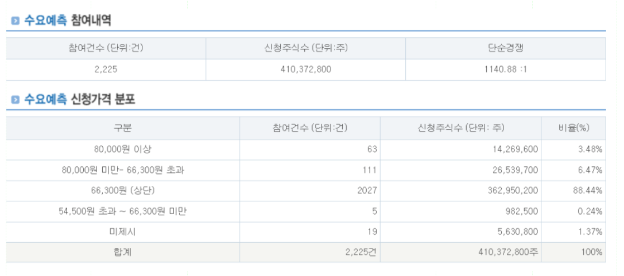Click the 2027 participation count cell
The height and width of the screenshot is (276, 624).
tap(309, 191)
